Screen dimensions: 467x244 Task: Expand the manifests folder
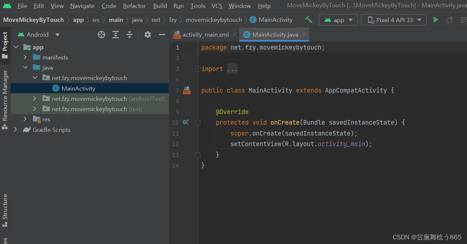pos(25,57)
